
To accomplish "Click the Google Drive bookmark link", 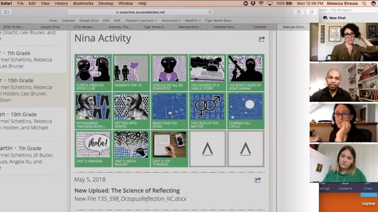I will coord(89,21).
